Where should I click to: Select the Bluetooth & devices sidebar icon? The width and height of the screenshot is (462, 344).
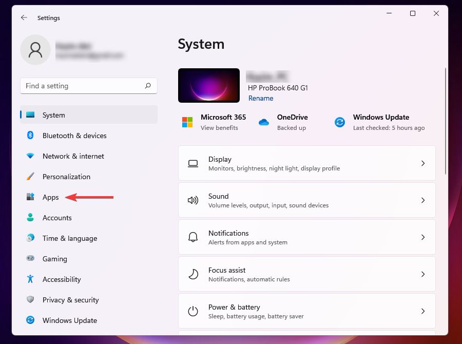point(30,136)
